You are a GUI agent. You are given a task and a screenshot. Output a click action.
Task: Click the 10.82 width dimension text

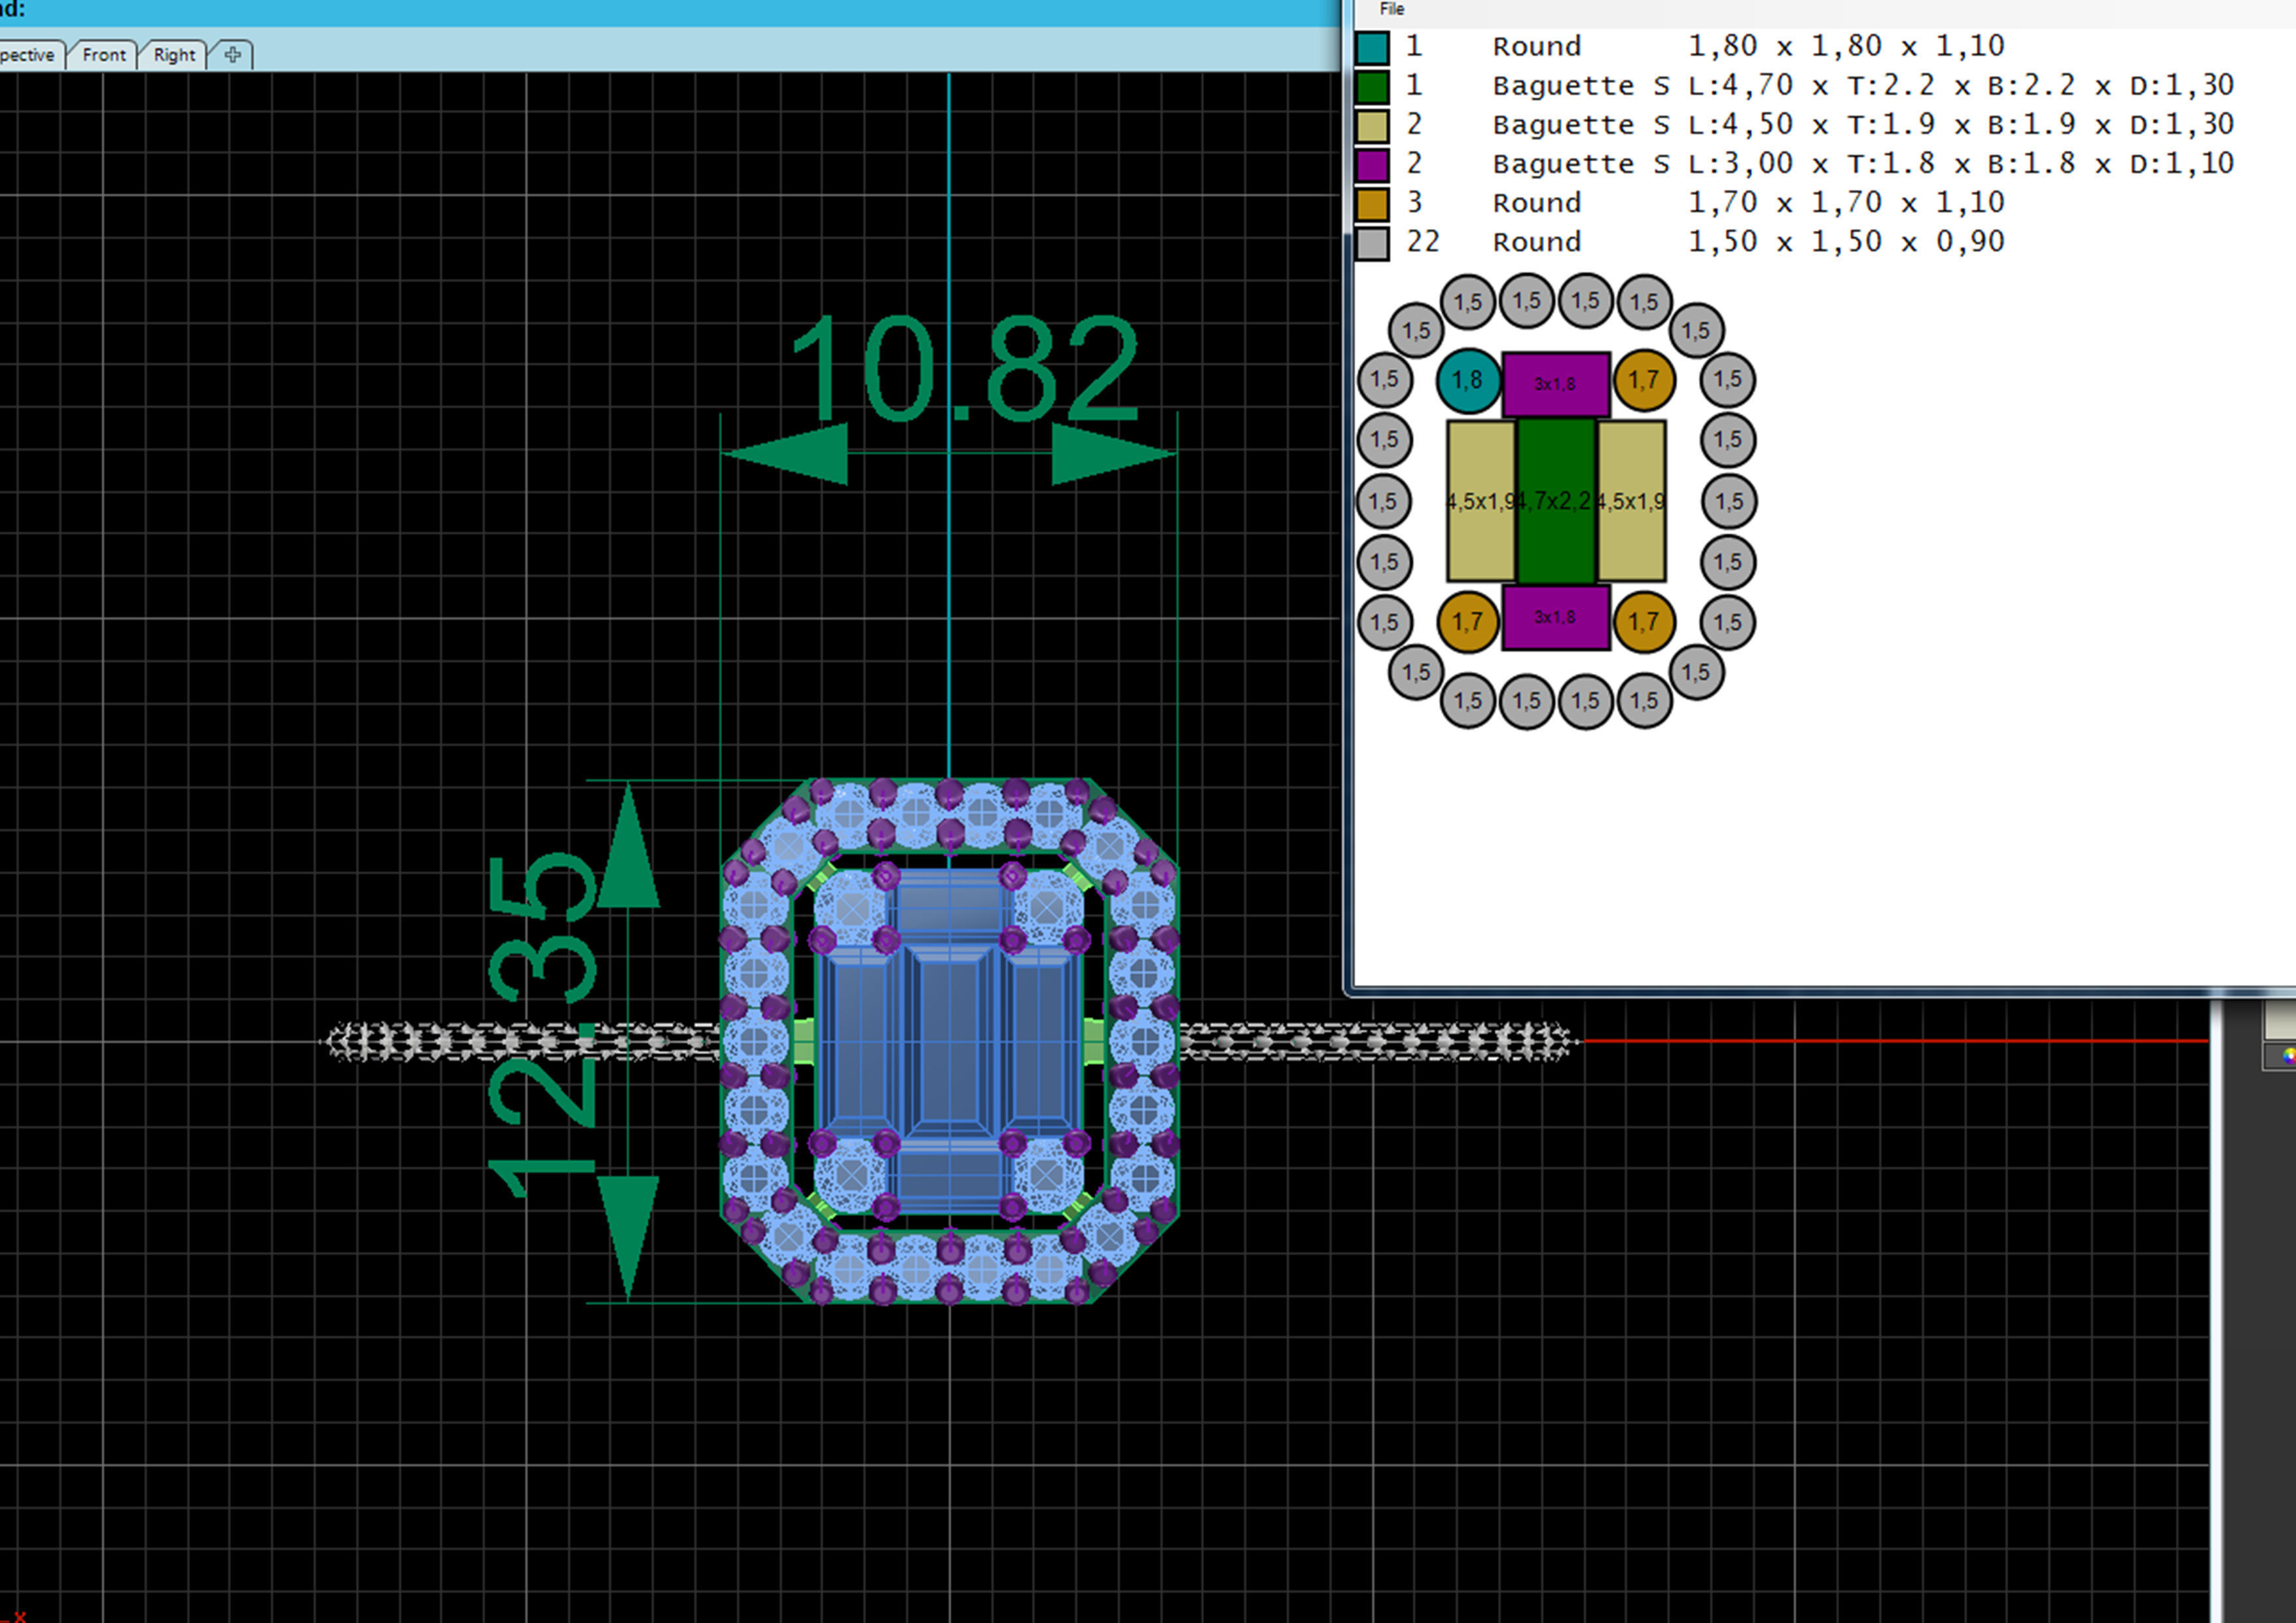(964, 368)
